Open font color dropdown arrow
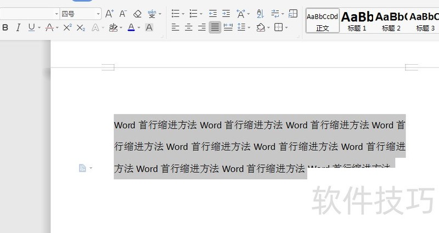 139,28
